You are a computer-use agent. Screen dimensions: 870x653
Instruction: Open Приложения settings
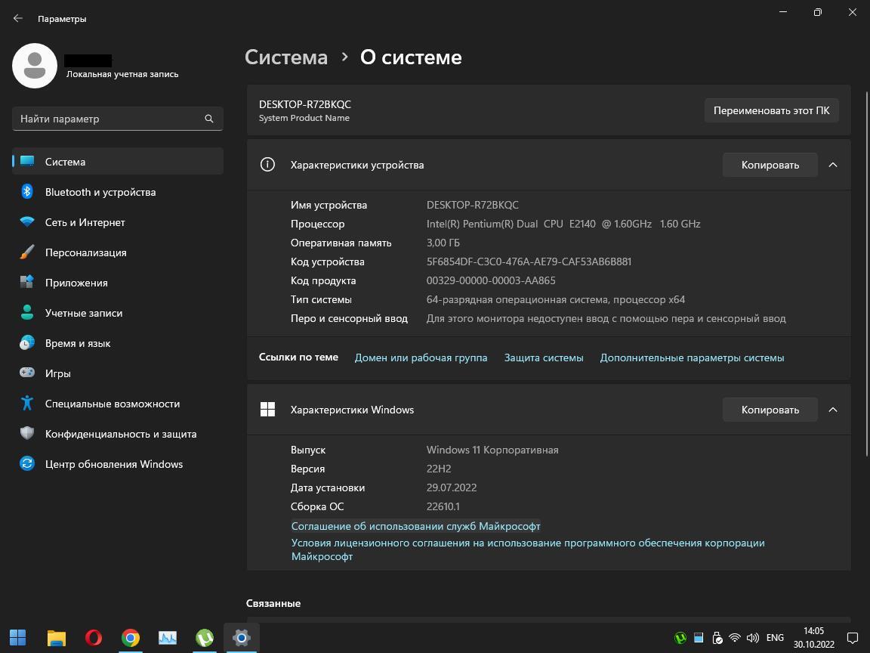[x=118, y=283]
